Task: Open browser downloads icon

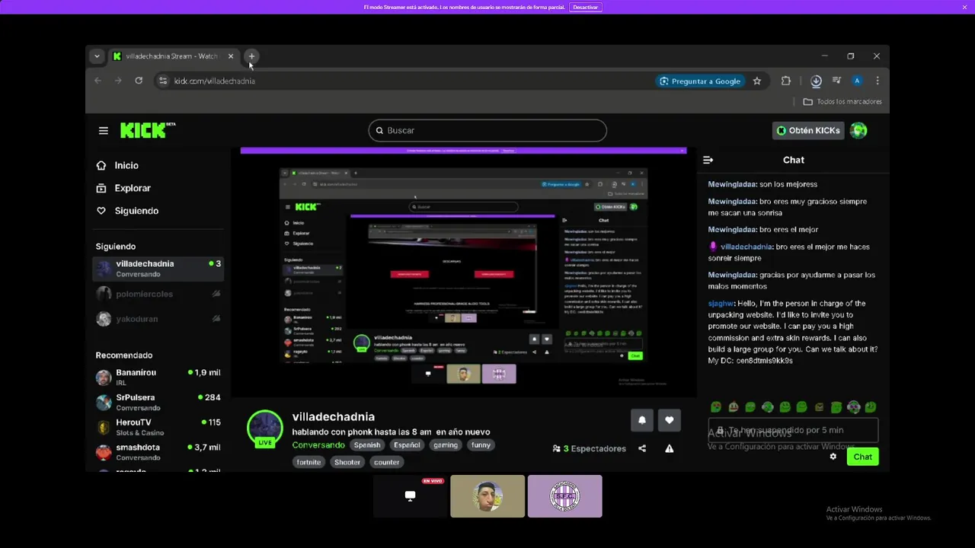Action: point(816,81)
